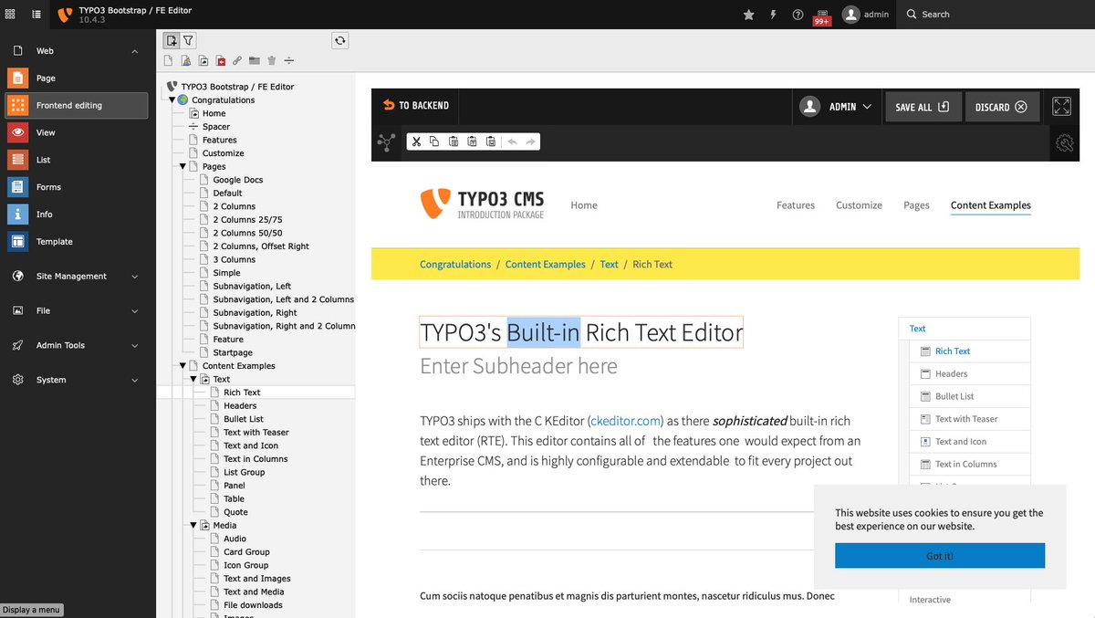This screenshot has height=618, width=1095.
Task: Select Google Docs page in the tree
Action: click(238, 180)
